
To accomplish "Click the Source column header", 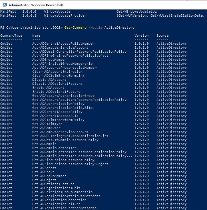I will click(162, 36).
